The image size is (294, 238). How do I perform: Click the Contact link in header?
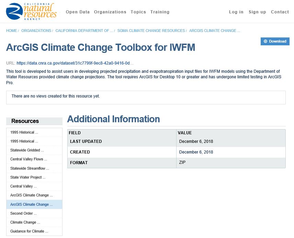coord(280,12)
